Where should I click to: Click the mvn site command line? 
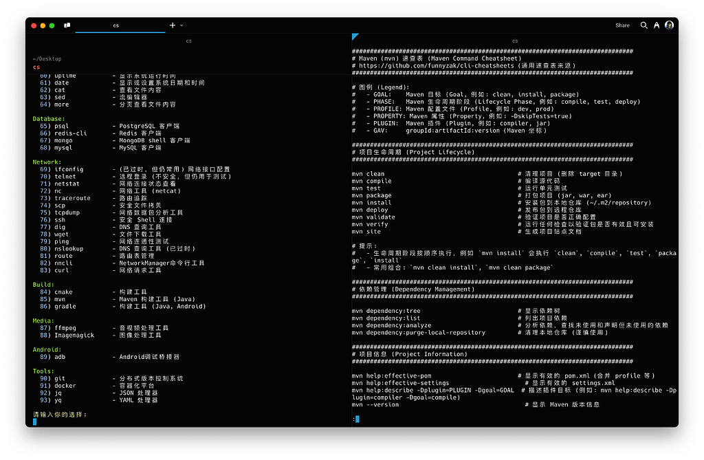pos(366,231)
